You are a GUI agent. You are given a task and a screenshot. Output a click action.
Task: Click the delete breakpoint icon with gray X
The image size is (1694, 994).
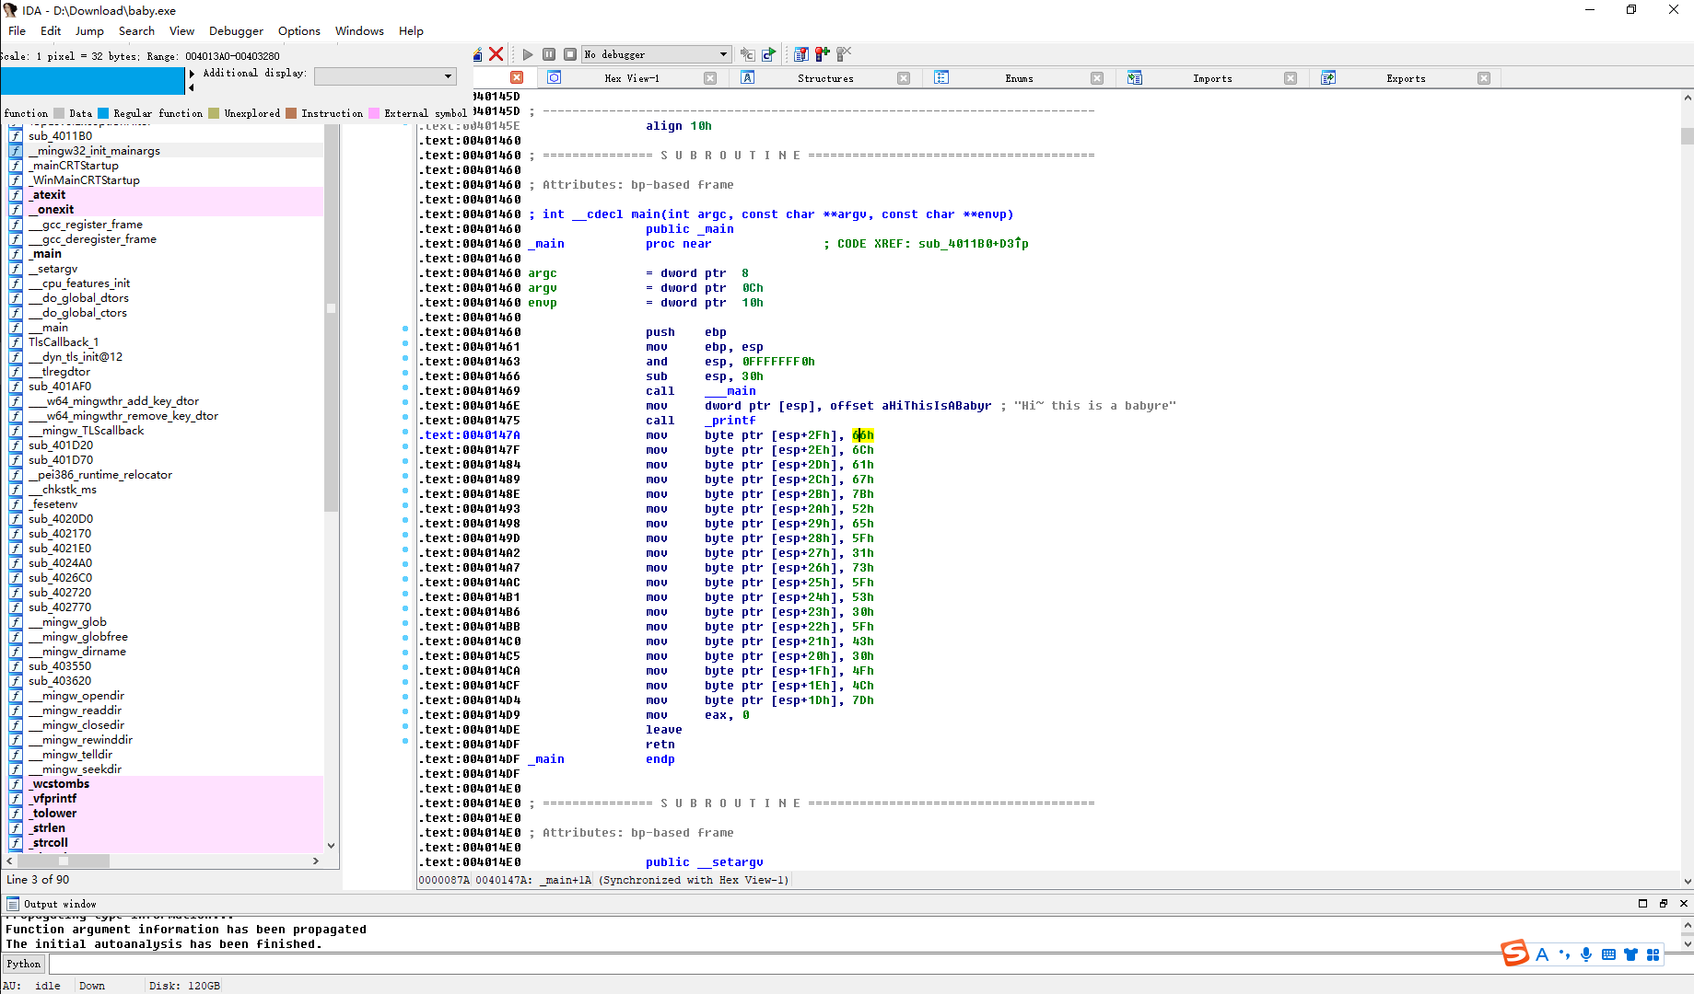pos(844,54)
